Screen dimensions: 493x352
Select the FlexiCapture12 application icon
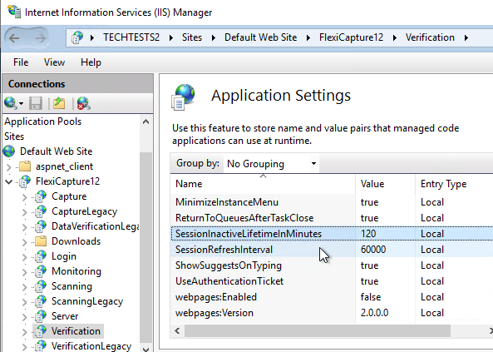(x=25, y=181)
